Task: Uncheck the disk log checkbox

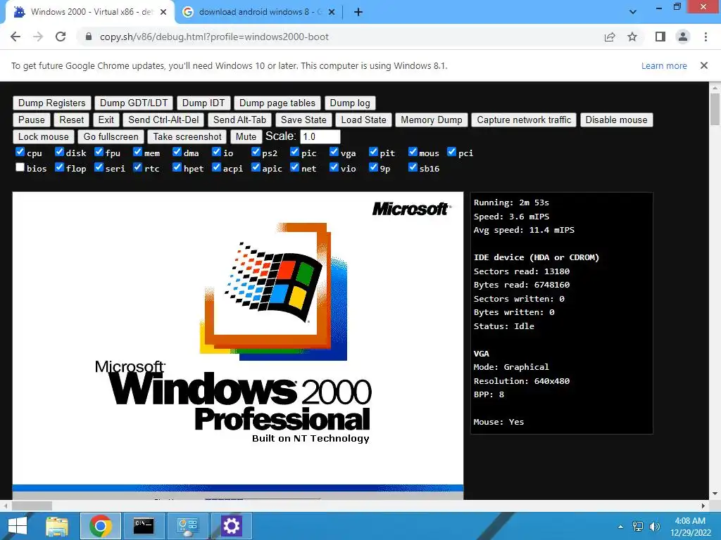Action: pyautogui.click(x=59, y=152)
